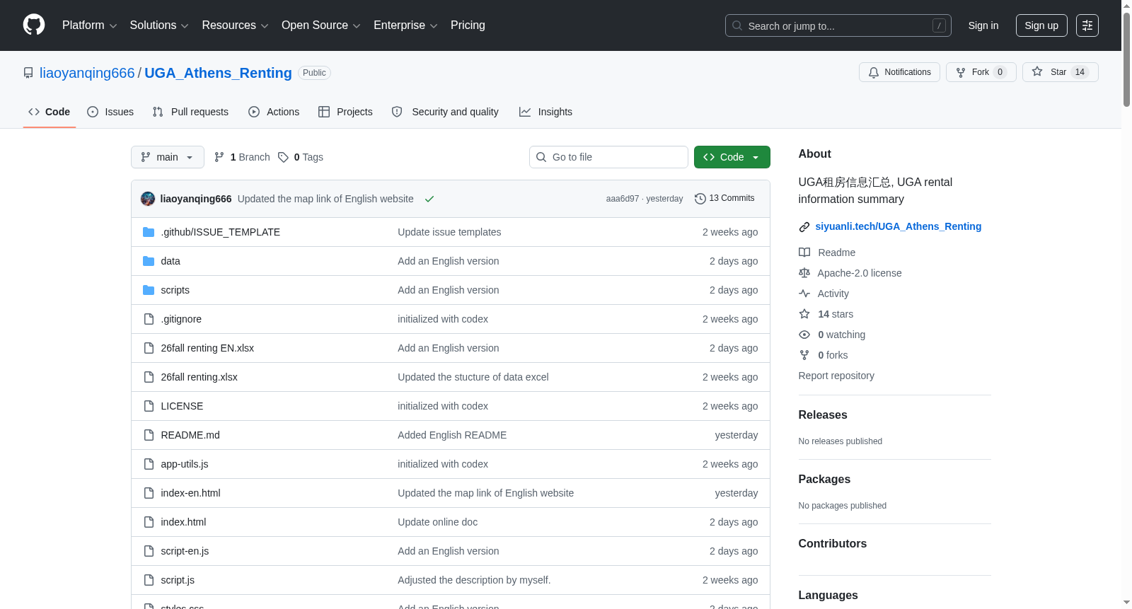Screen dimensions: 1132x609
Task: Click the liaoyanqing666 user avatar
Action: point(148,199)
